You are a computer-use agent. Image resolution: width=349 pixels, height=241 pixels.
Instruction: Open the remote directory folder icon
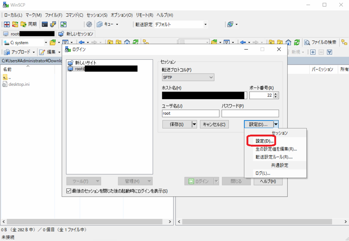214,43
